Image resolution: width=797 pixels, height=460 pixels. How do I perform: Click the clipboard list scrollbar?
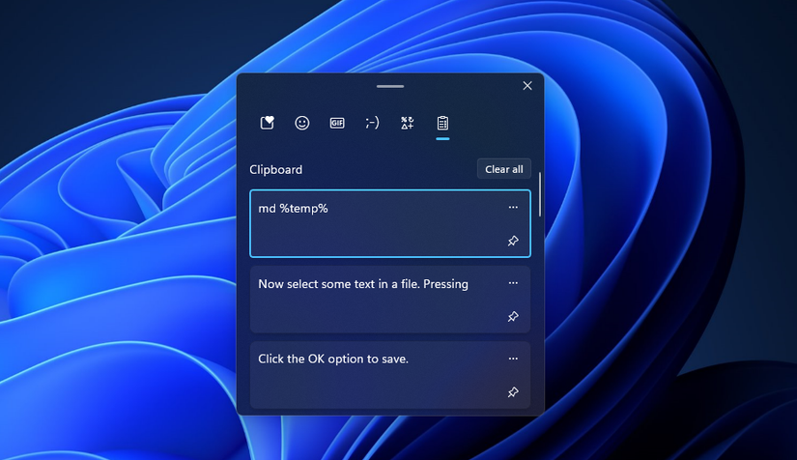[x=539, y=194]
